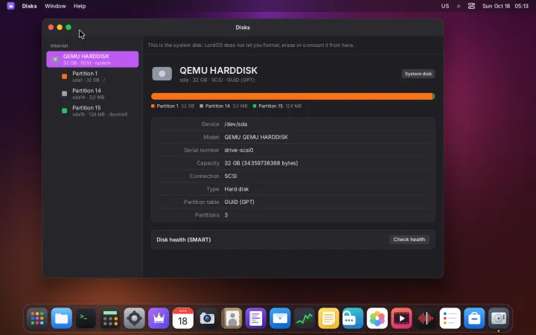The width and height of the screenshot is (536, 335).
Task: Select Partition 15 in the sidebar
Action: coord(92,110)
